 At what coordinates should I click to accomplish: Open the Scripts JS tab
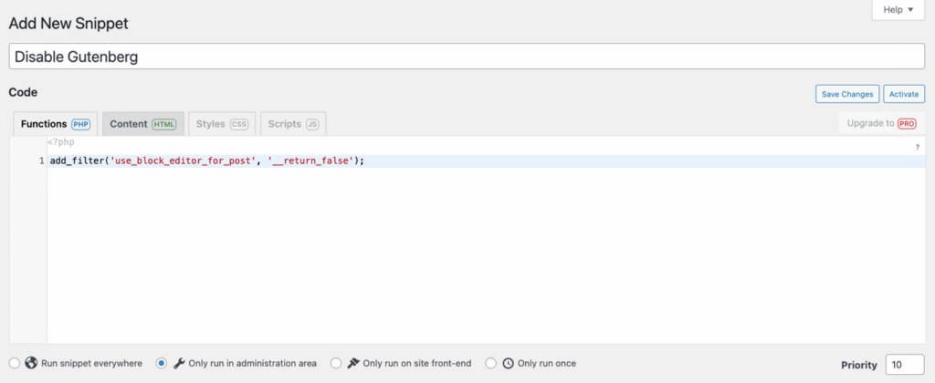[292, 124]
